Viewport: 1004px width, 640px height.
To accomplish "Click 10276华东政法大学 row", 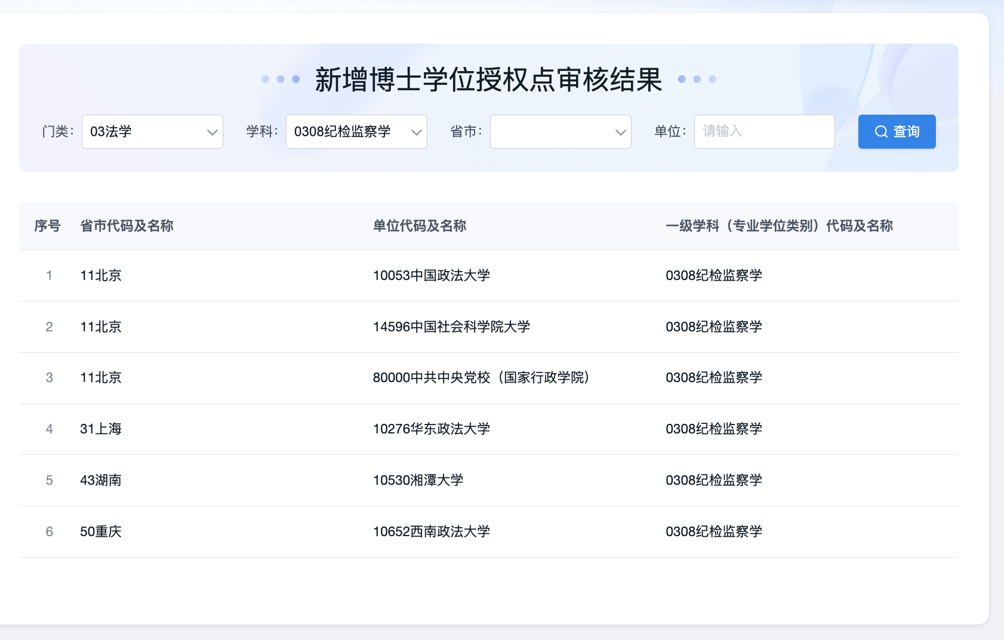I will 431,429.
